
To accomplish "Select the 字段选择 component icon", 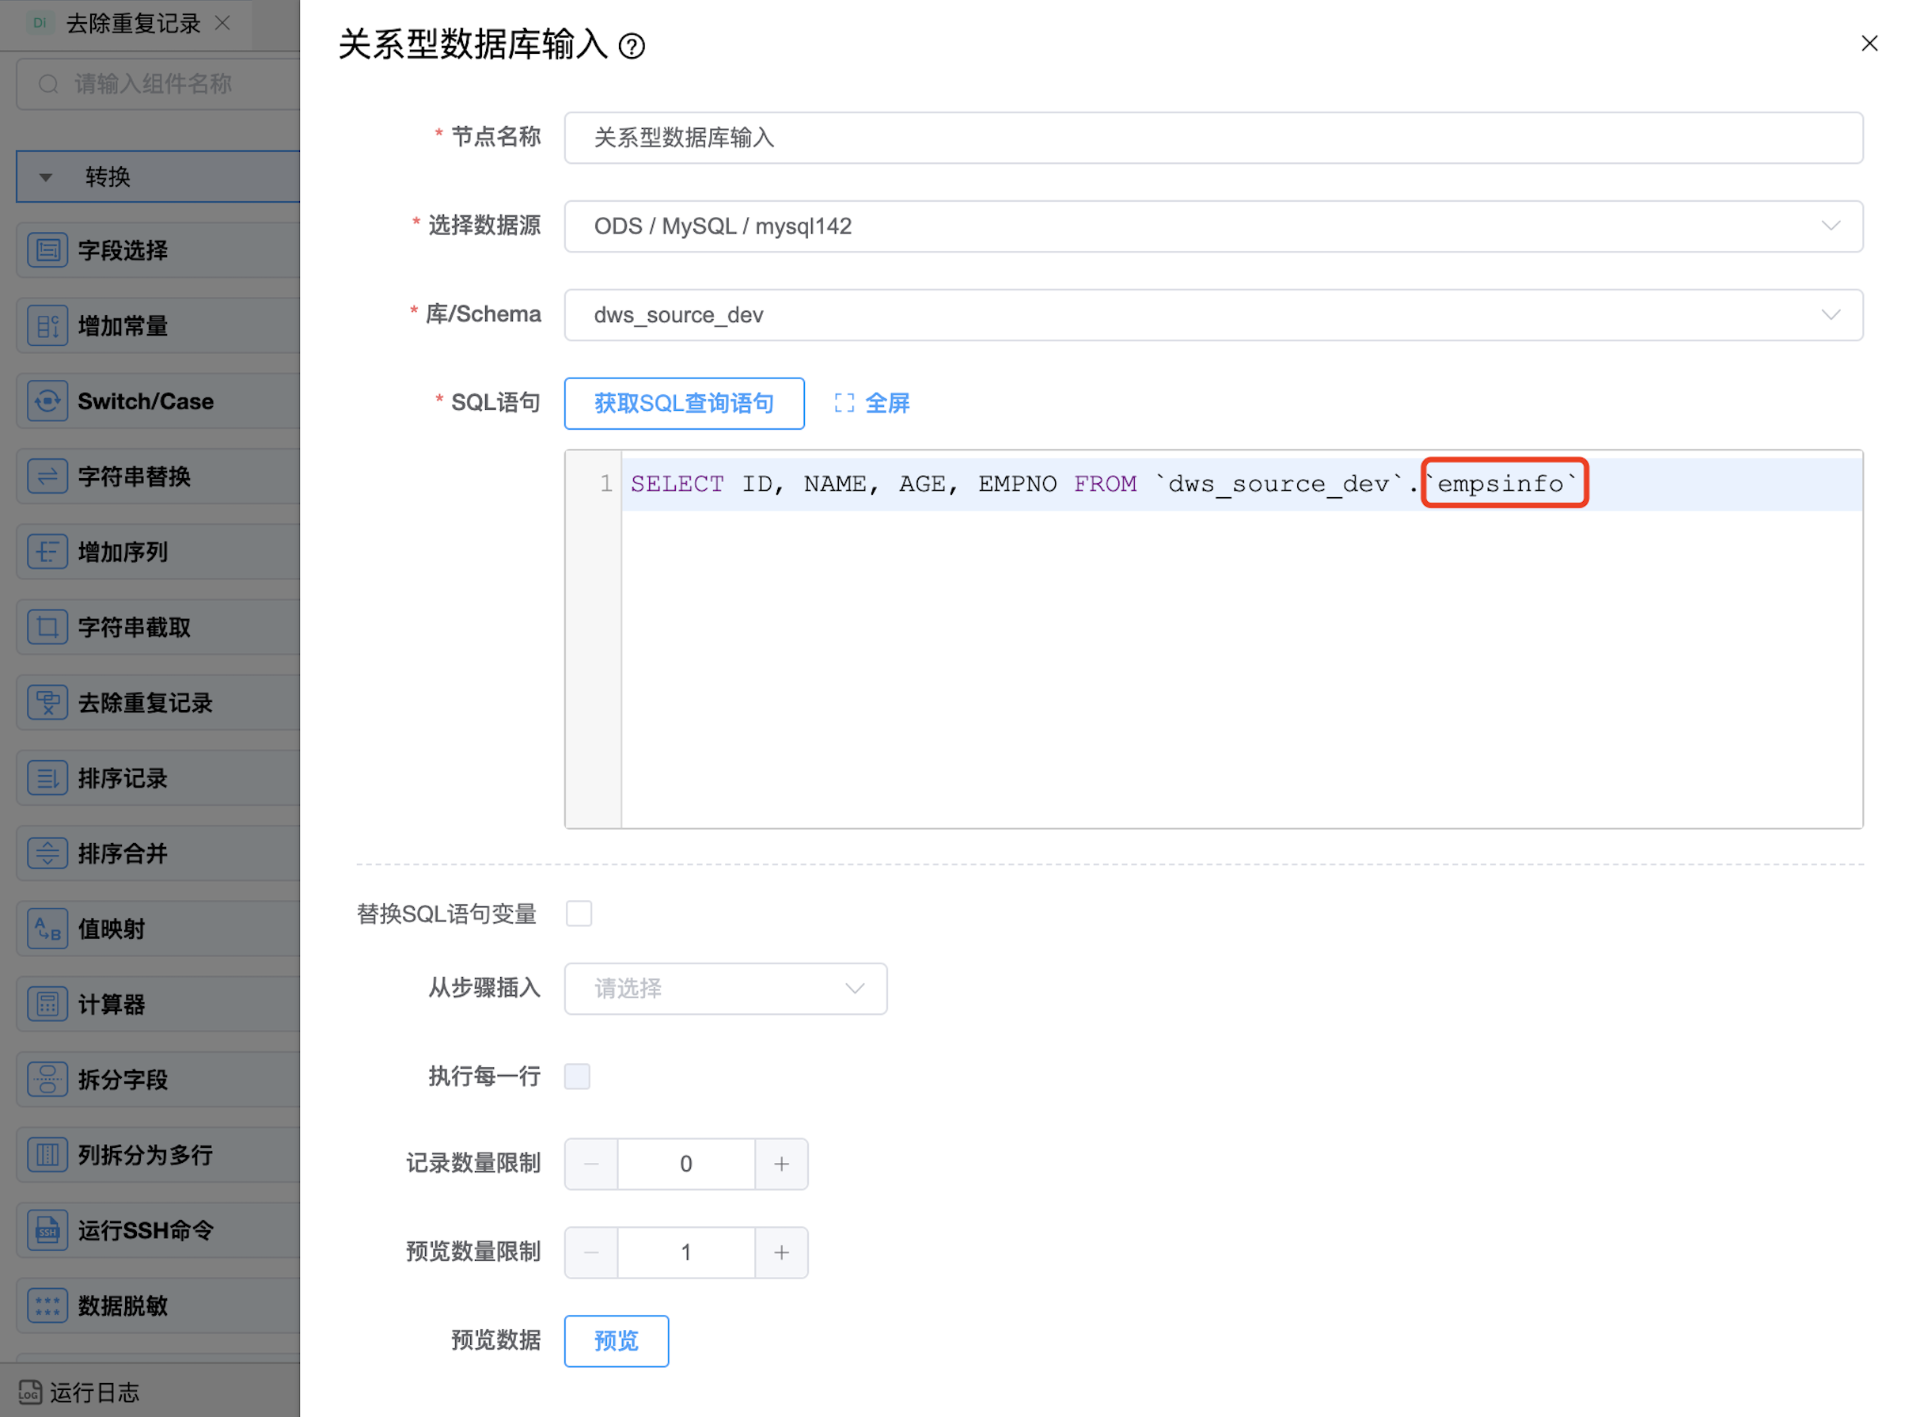I will click(47, 250).
